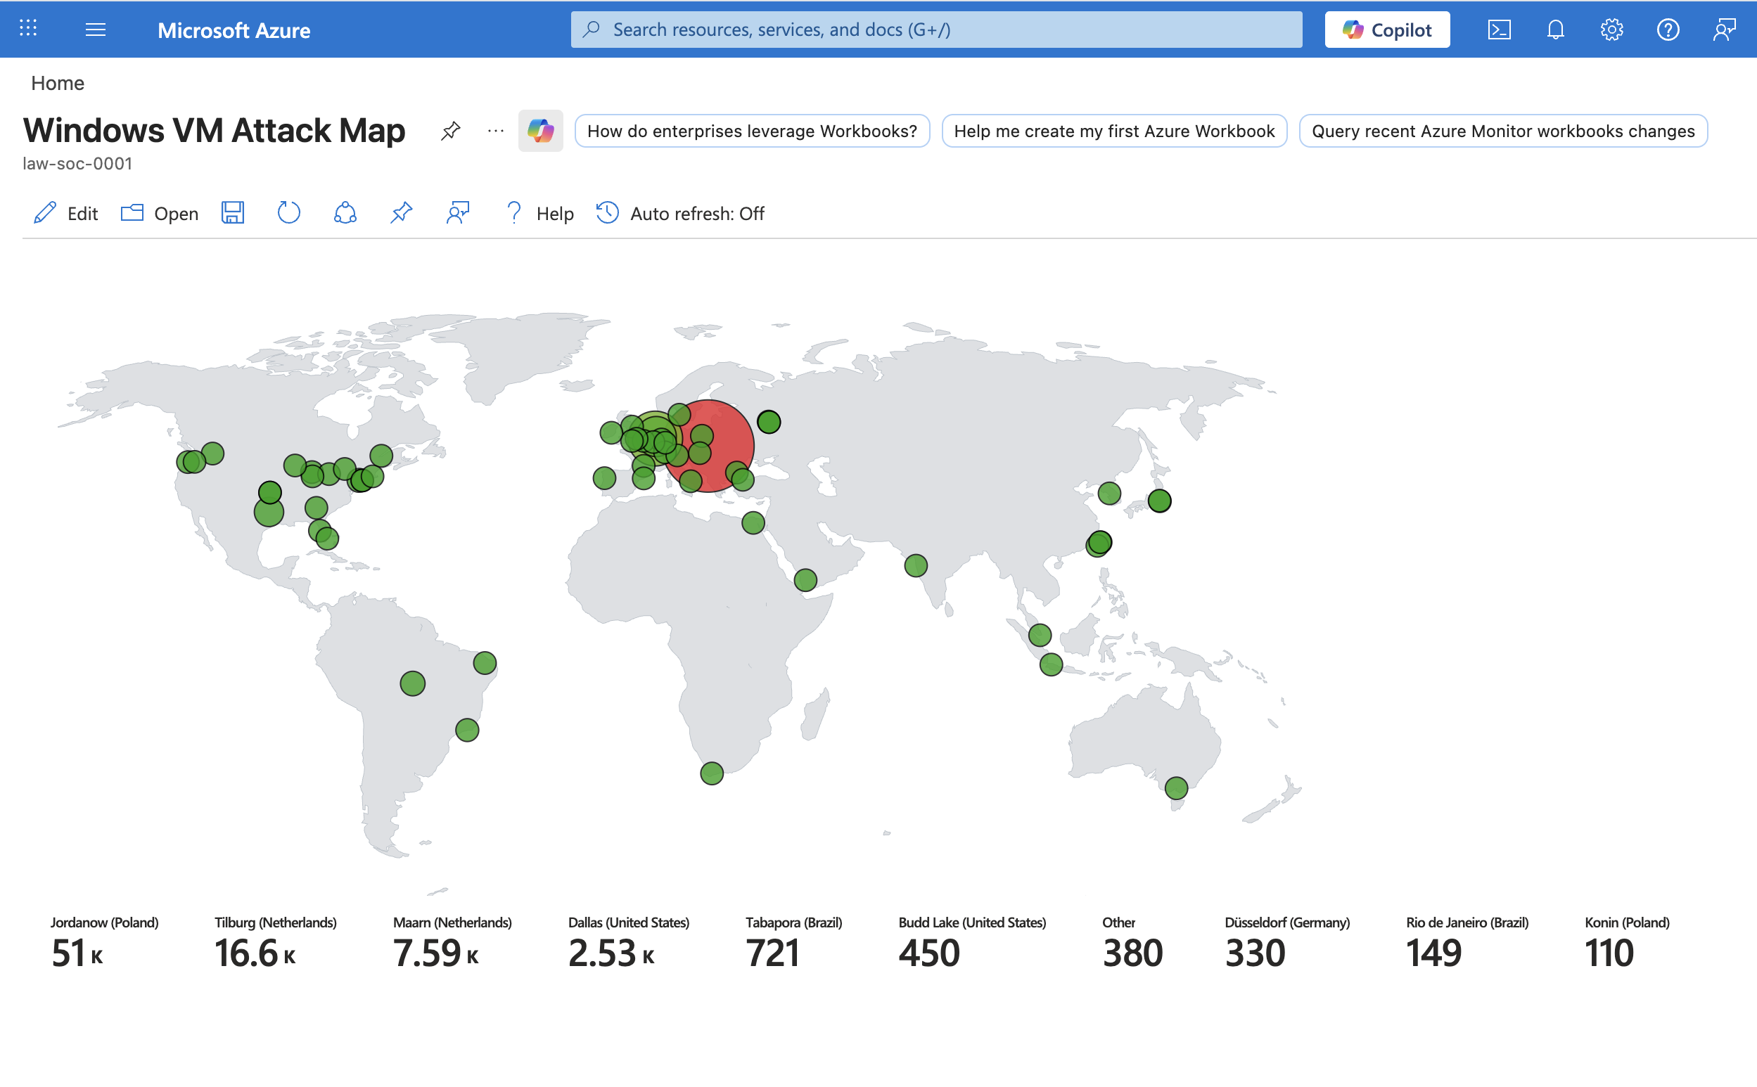Click the search resources input field
This screenshot has width=1757, height=1087.
[x=935, y=30]
